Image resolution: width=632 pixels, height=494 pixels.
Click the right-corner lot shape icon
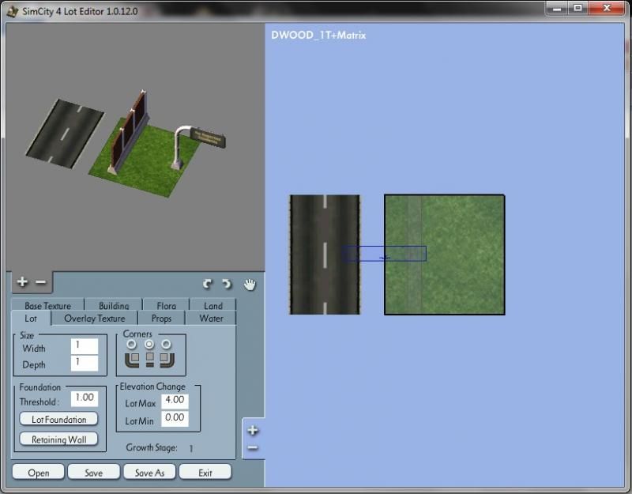167,360
